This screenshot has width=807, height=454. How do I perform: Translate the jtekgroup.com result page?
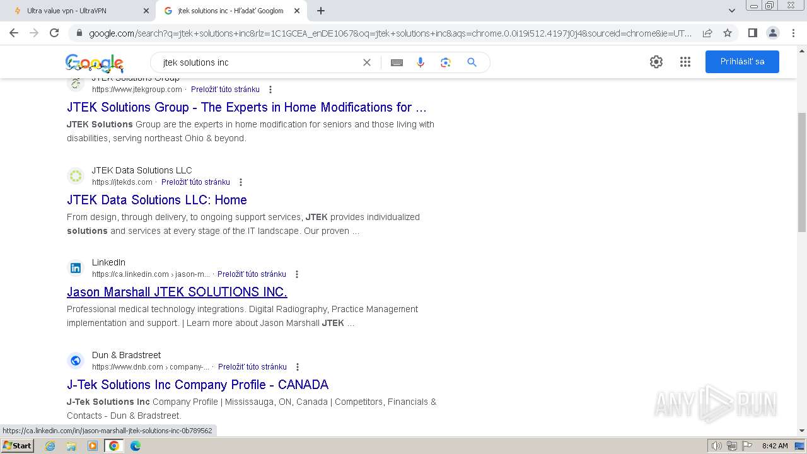coord(225,90)
